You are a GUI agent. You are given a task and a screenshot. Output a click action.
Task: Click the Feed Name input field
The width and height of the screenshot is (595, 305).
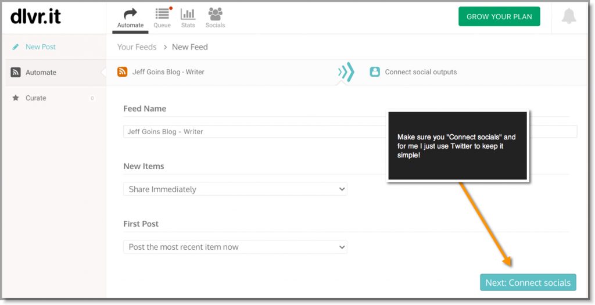tap(350, 132)
